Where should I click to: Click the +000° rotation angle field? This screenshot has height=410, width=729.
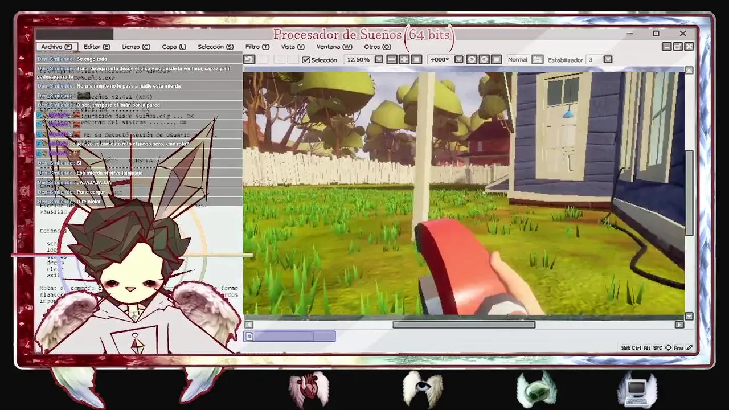point(440,60)
